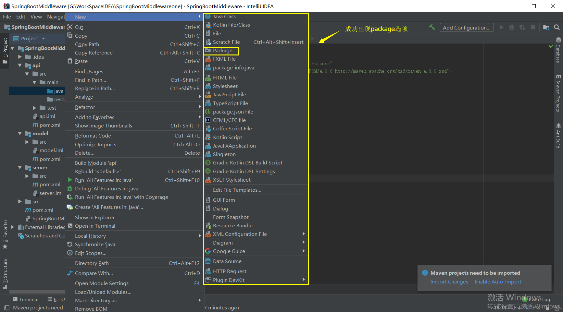Open the Edit menu
The image size is (563, 312).
pyautogui.click(x=20, y=17)
